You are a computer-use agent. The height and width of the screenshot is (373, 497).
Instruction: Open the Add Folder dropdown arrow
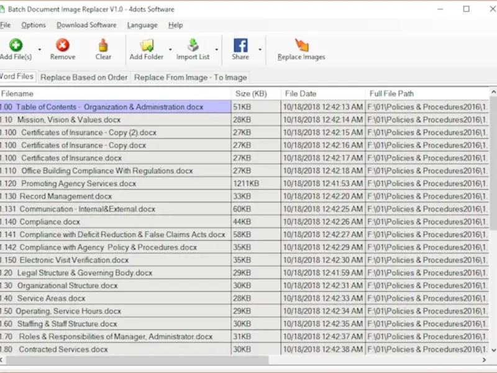pyautogui.click(x=170, y=50)
